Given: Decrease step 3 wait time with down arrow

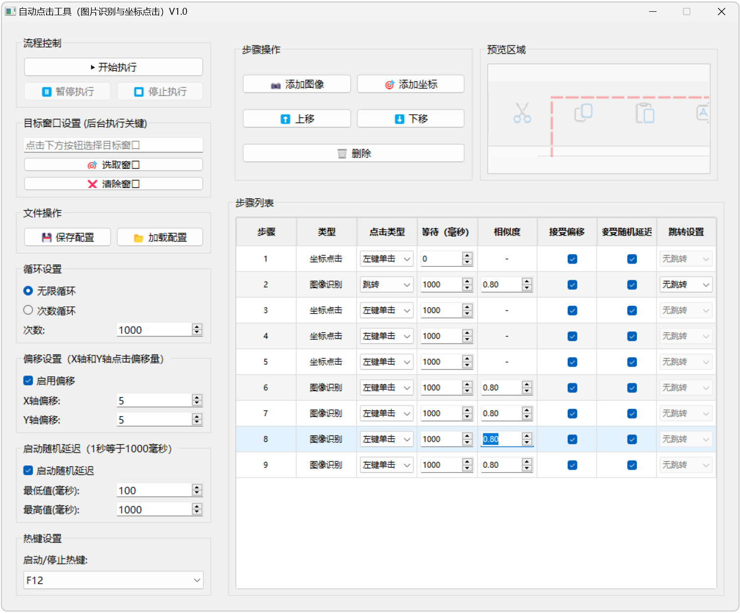Looking at the screenshot, I should tap(467, 314).
